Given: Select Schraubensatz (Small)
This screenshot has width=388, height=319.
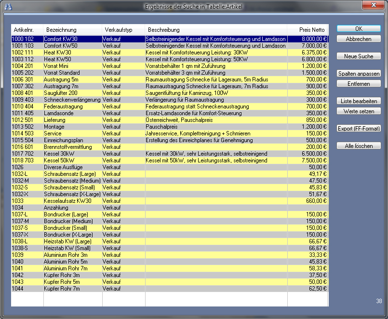Looking at the screenshot, I should [170, 187].
